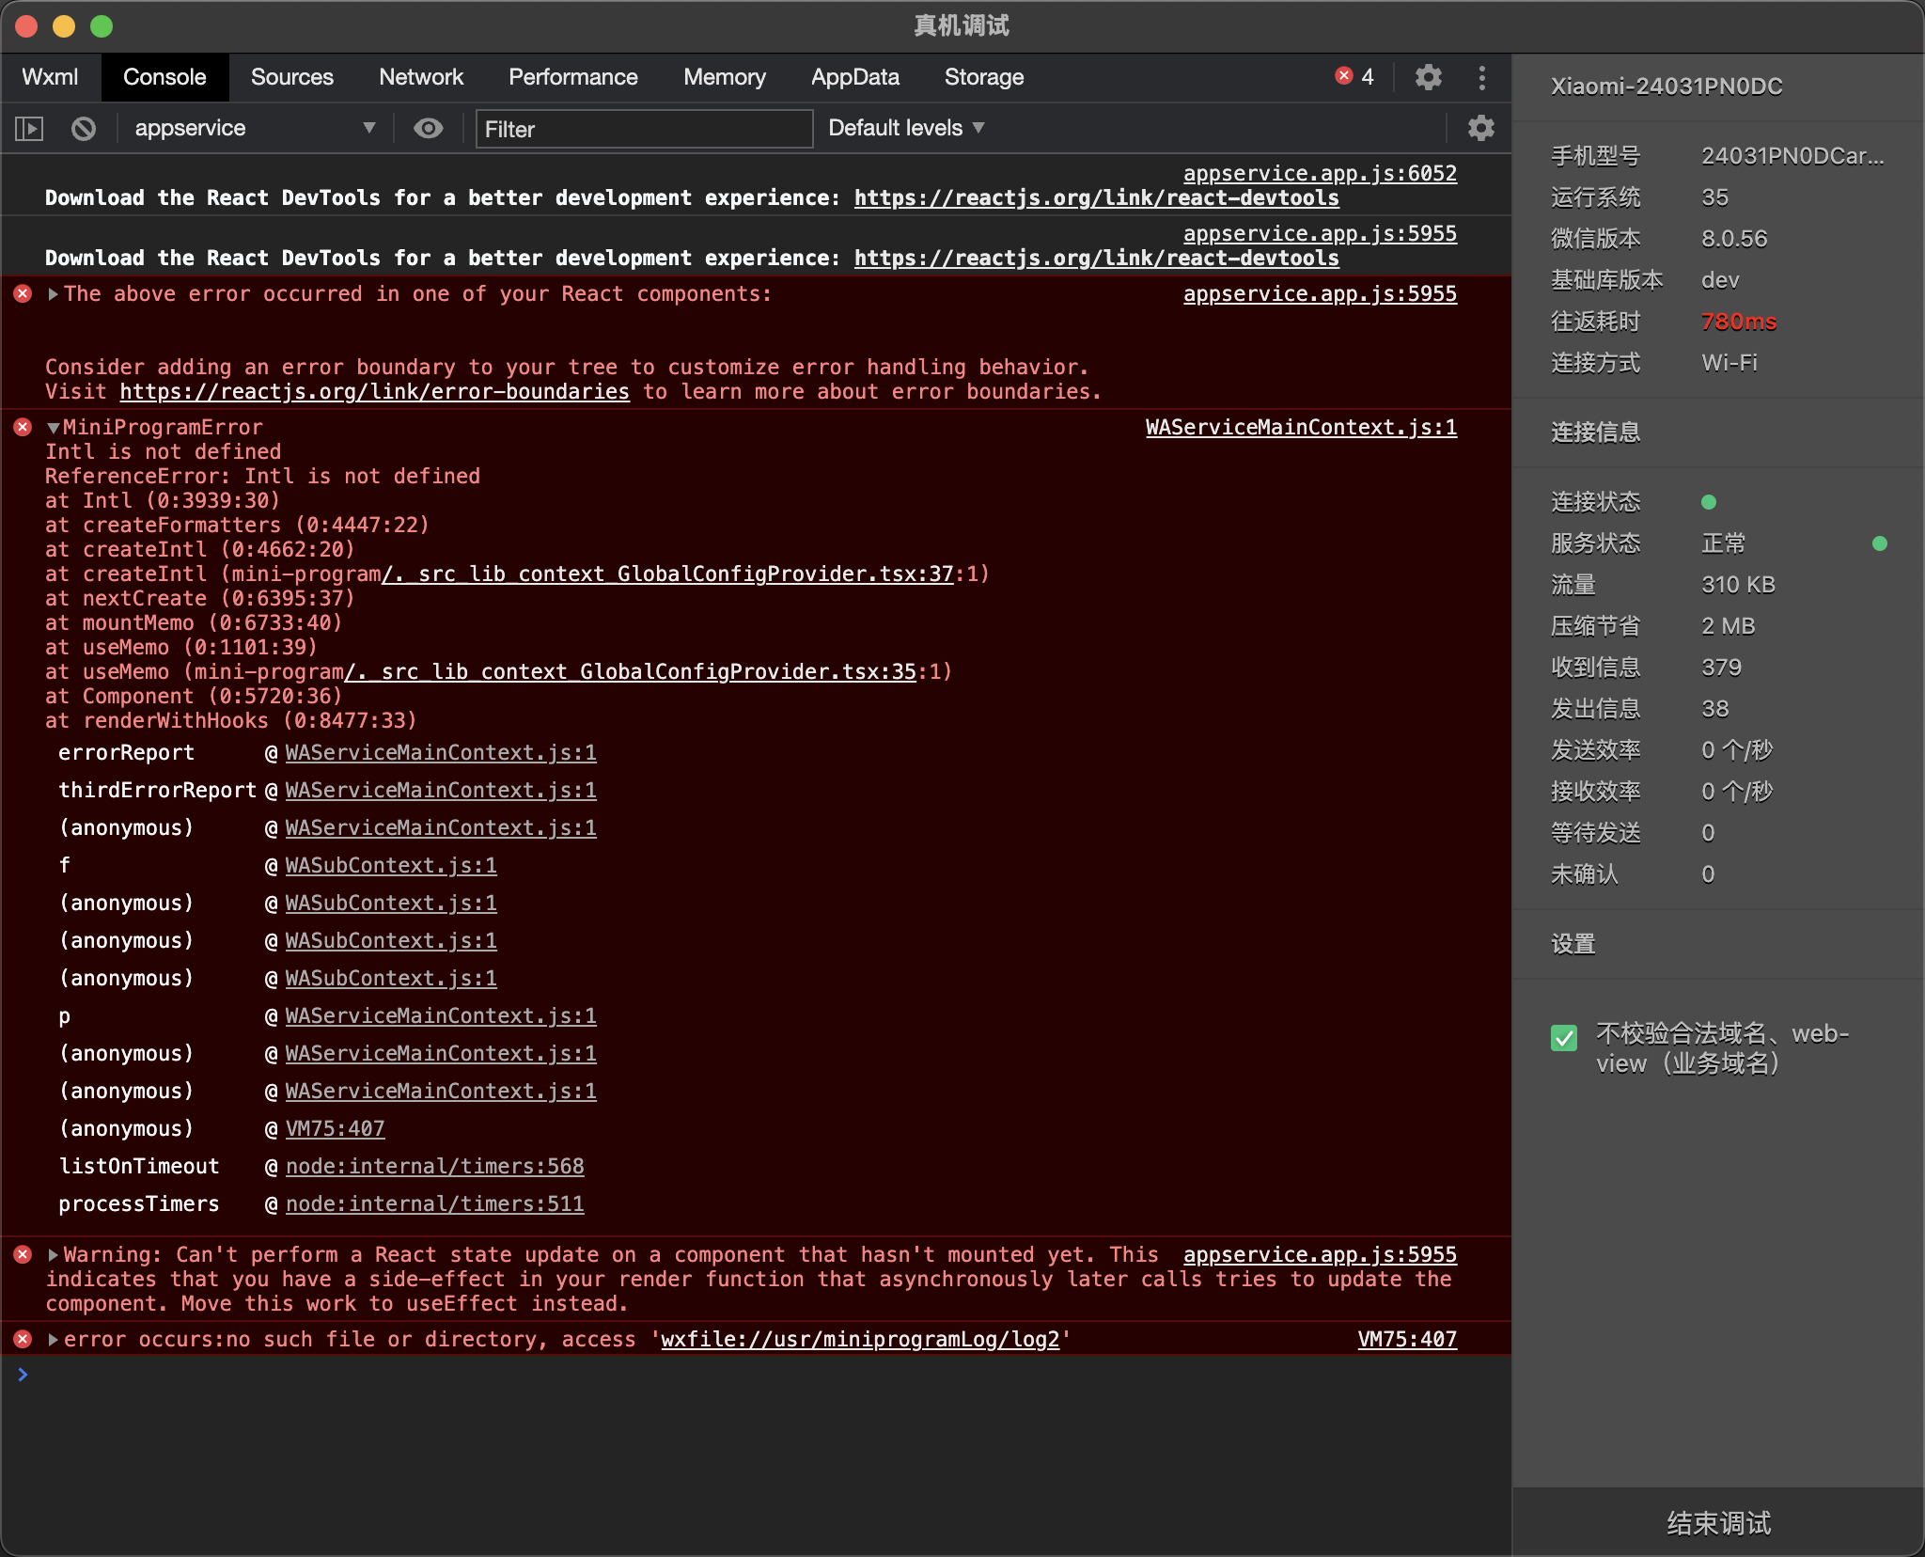Open the reactjs.org error-boundaries link
This screenshot has width=1925, height=1557.
[x=374, y=392]
